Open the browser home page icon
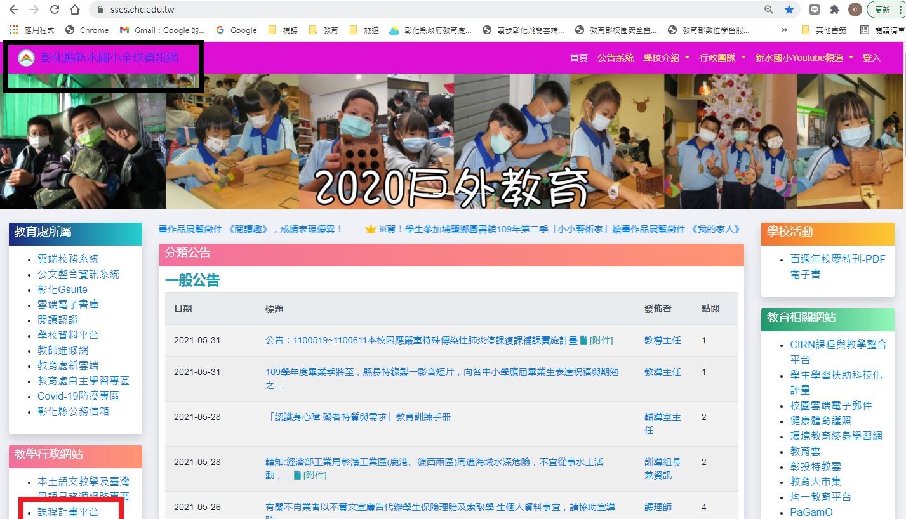 point(75,10)
